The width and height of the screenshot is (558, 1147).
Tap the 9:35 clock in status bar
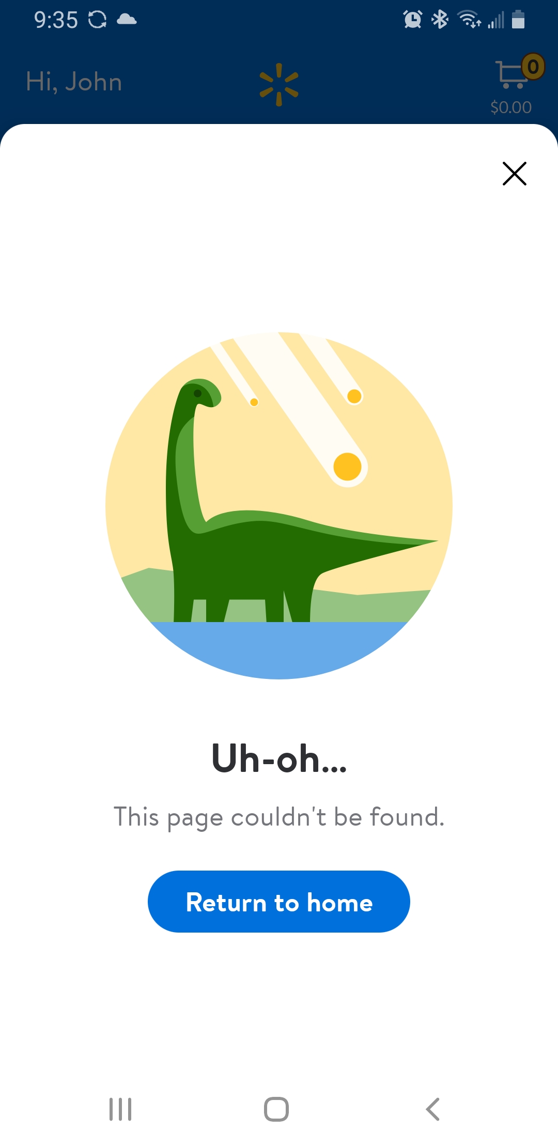56,20
